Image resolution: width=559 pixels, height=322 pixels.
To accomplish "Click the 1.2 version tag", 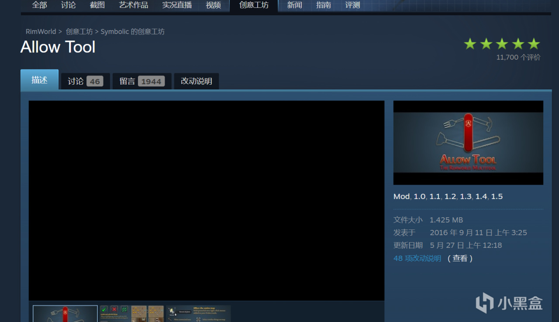I will [450, 196].
